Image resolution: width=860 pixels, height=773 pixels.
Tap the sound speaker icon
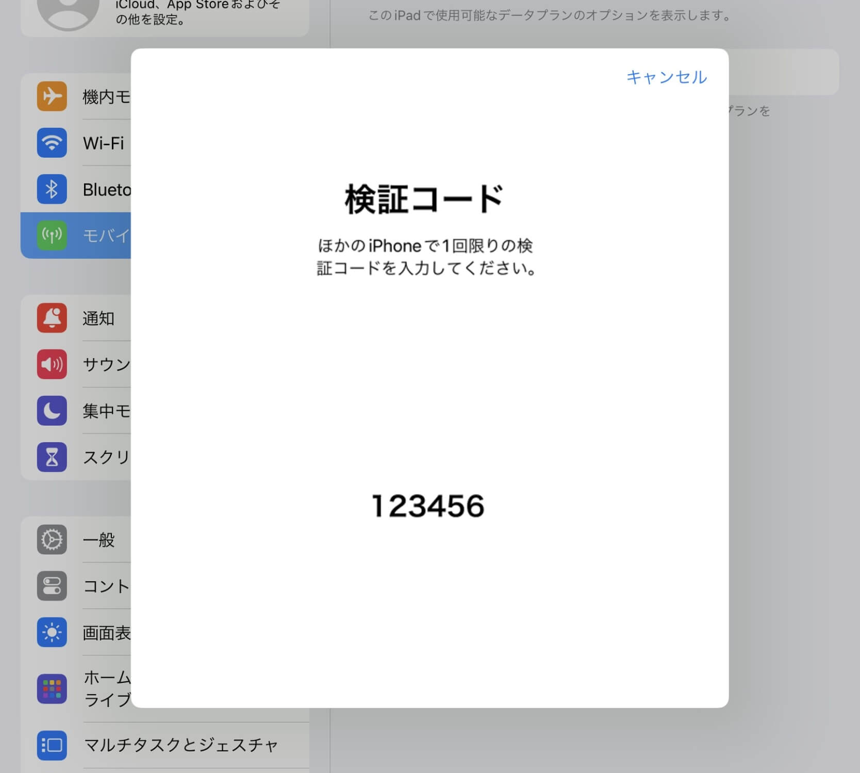52,364
